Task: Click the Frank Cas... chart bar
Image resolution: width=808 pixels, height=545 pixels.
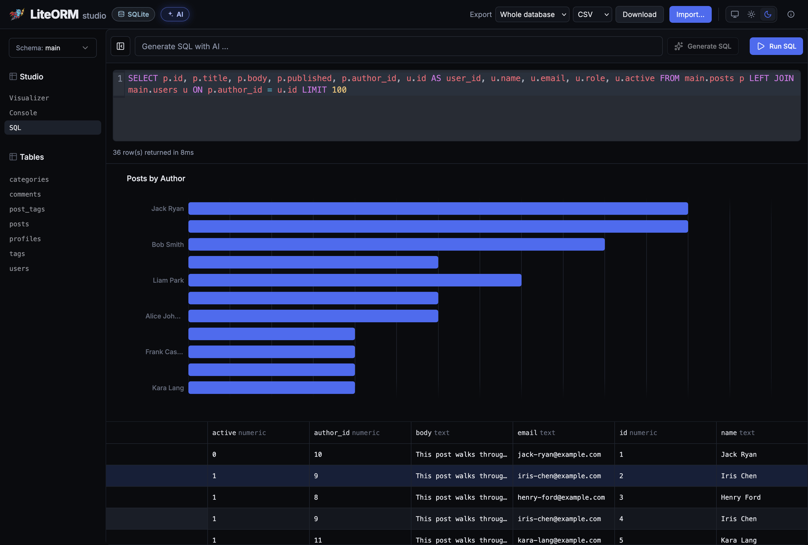Action: 271,352
